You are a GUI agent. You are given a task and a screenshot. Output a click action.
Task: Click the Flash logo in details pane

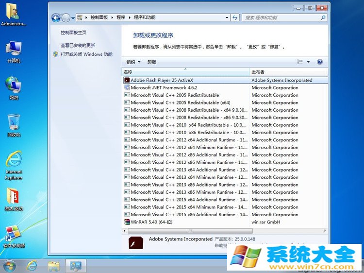(135, 242)
